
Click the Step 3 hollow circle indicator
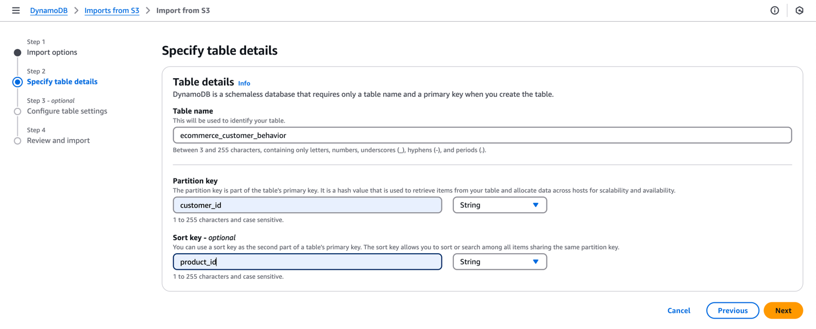coord(18,112)
